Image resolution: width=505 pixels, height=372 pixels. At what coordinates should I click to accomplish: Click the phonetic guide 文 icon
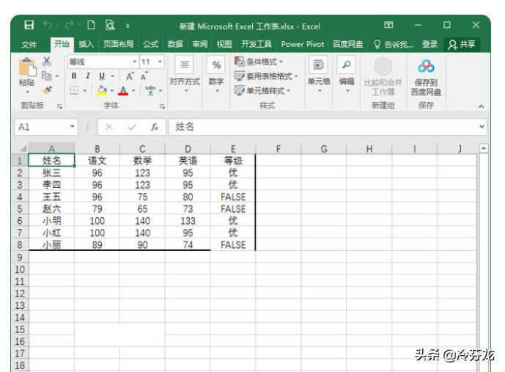tap(150, 90)
